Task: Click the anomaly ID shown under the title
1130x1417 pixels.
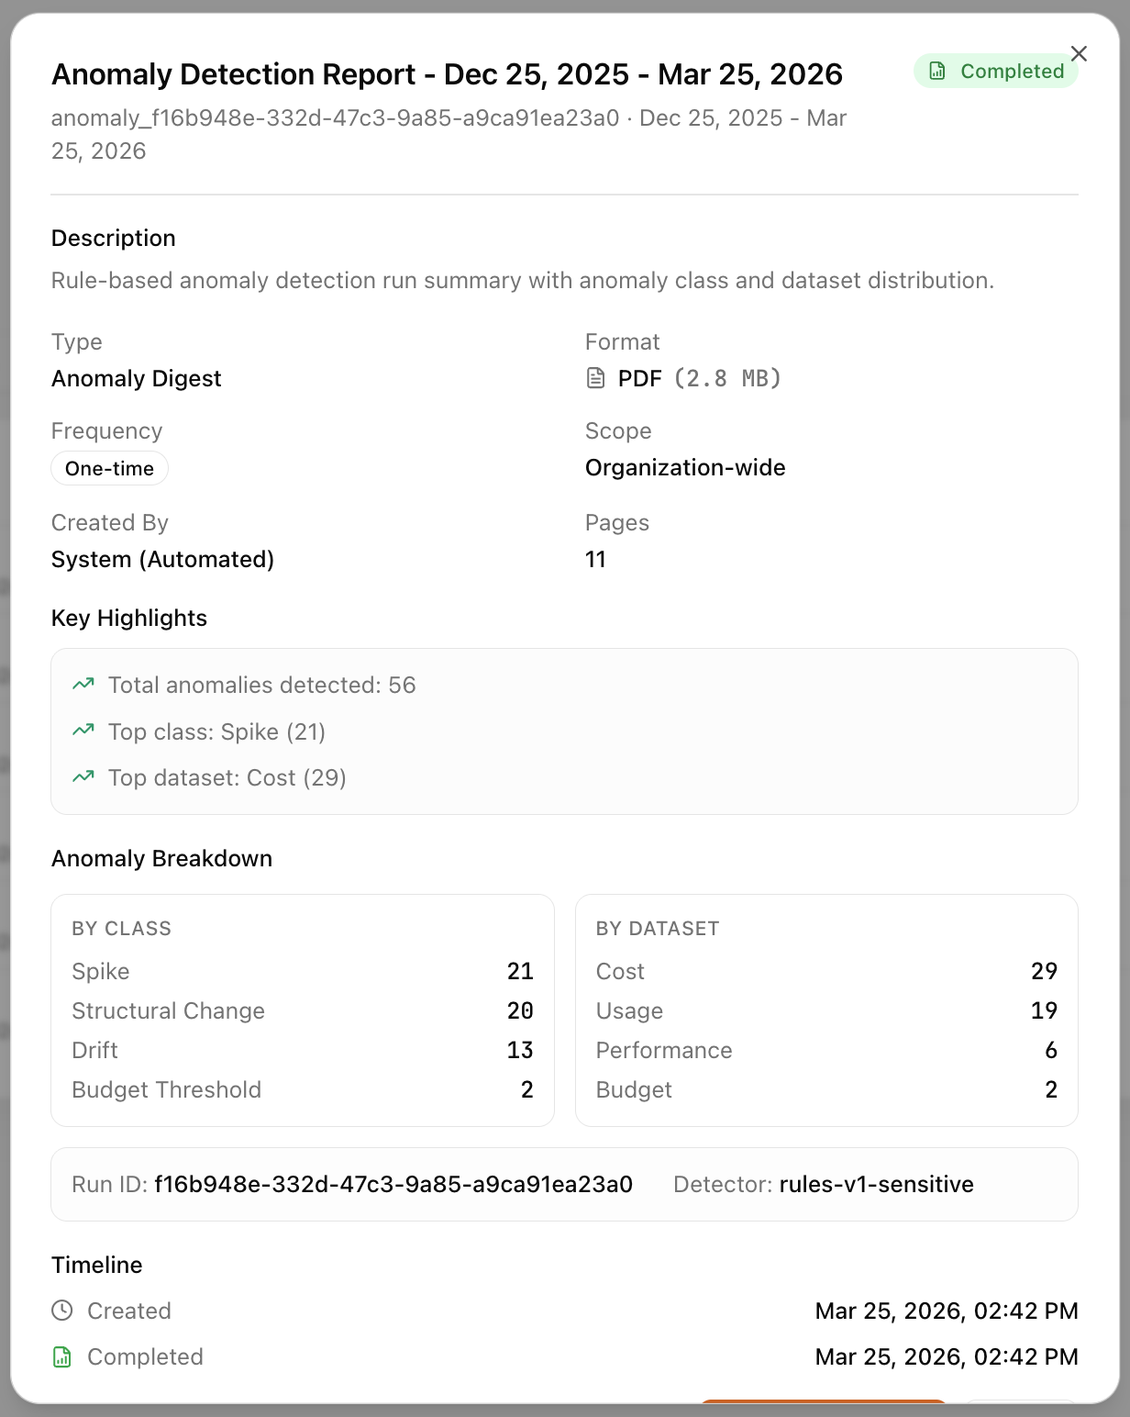Action: click(x=336, y=117)
